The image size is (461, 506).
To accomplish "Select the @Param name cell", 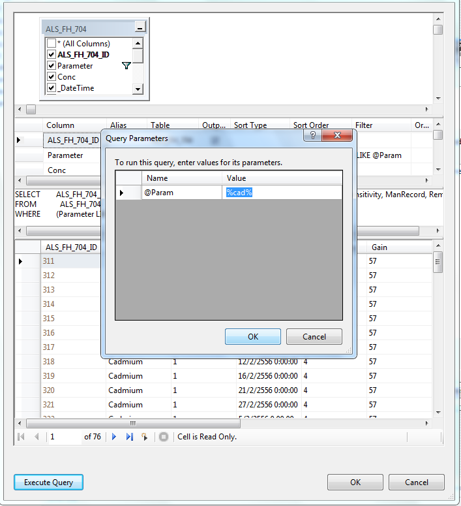I will [x=182, y=193].
